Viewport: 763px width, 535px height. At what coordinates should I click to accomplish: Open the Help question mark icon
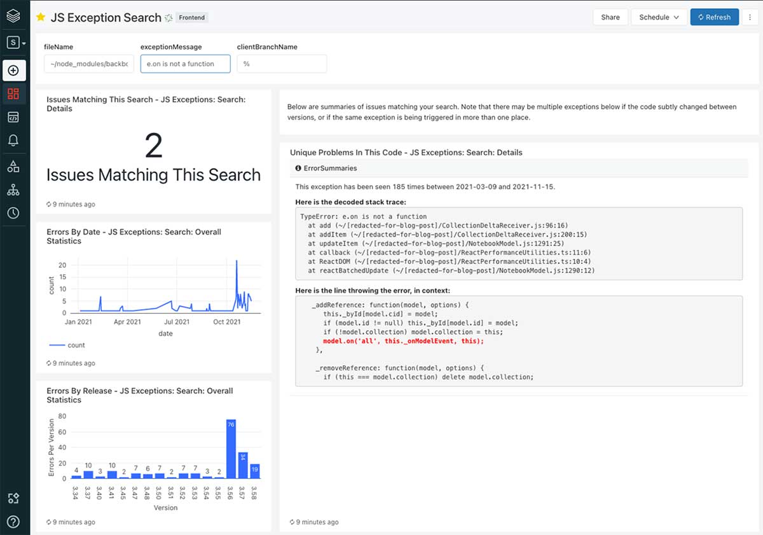click(13, 522)
